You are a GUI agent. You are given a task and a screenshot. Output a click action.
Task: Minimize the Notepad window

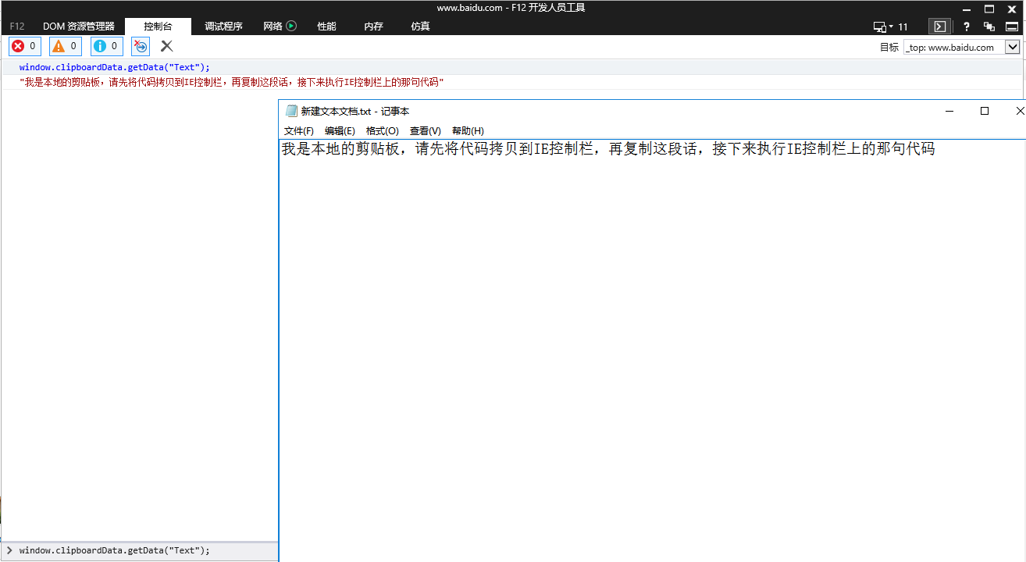tap(949, 111)
